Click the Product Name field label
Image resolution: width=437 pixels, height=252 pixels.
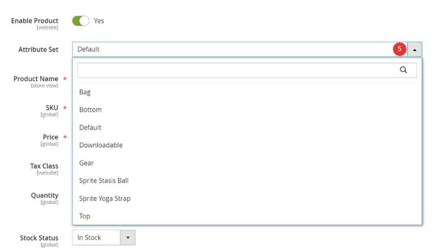click(x=35, y=79)
